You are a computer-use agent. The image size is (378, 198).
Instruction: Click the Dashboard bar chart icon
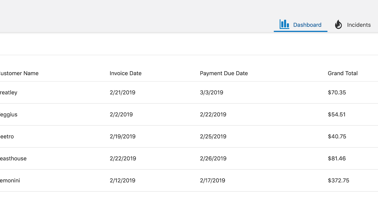pos(284,24)
